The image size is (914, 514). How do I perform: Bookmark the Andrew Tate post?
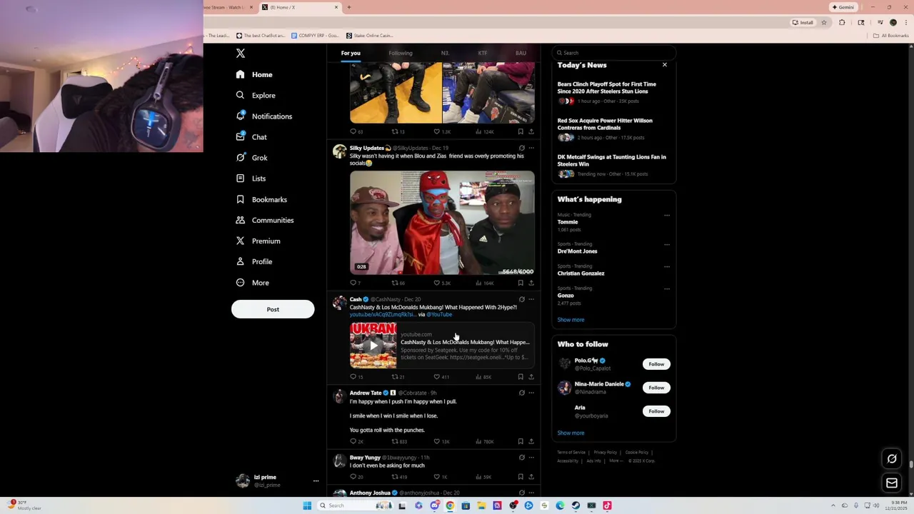coord(521,441)
